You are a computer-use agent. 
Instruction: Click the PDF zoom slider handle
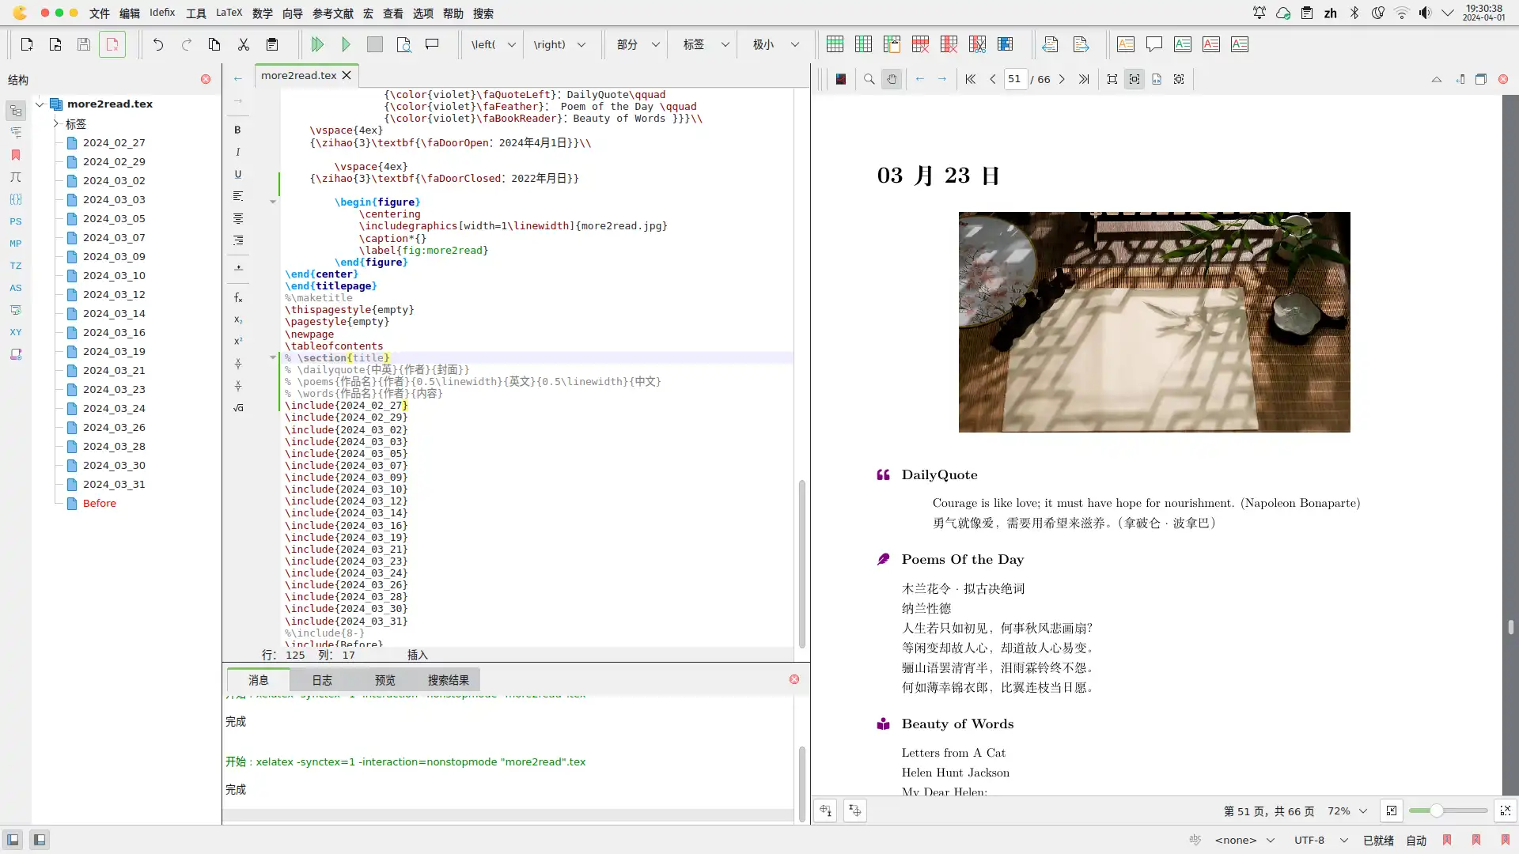(x=1436, y=811)
